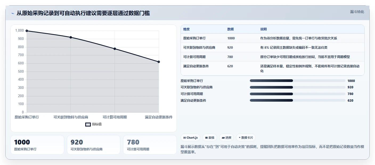This screenshot has height=165, width=375.
Task: Click the Chart.js tag
Action: [190, 138]
